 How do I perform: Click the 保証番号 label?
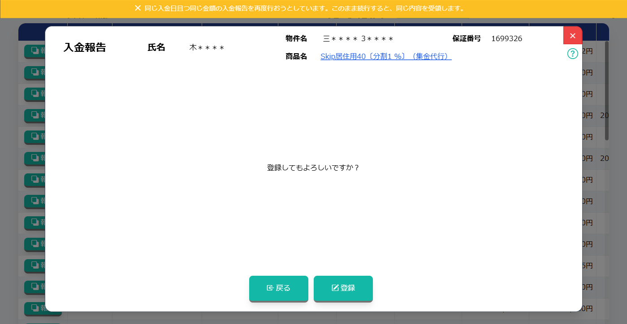(466, 38)
